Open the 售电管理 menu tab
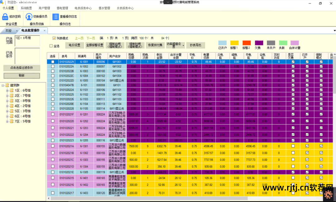 (x=62, y=8)
